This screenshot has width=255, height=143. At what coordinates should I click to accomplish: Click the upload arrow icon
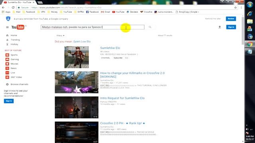220,27
